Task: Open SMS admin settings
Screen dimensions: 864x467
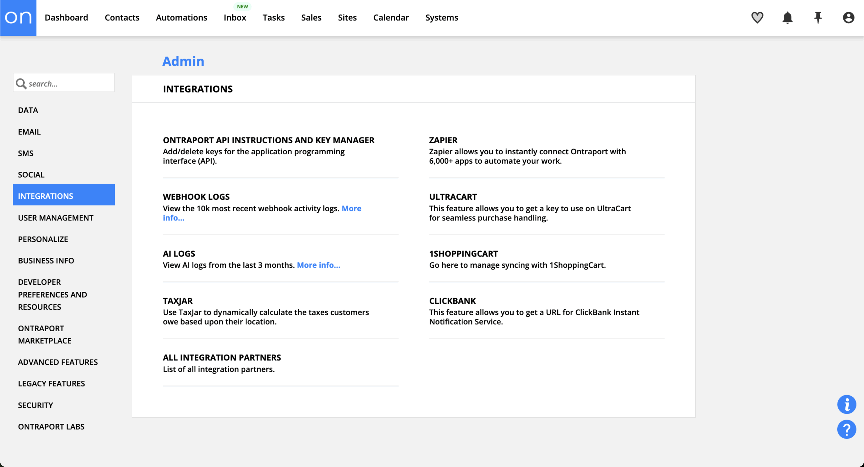Action: [x=26, y=153]
